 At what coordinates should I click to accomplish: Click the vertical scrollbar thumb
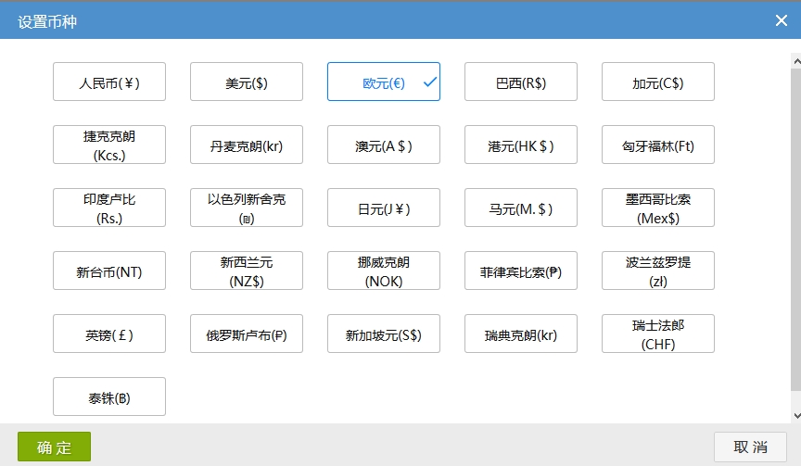click(x=795, y=230)
